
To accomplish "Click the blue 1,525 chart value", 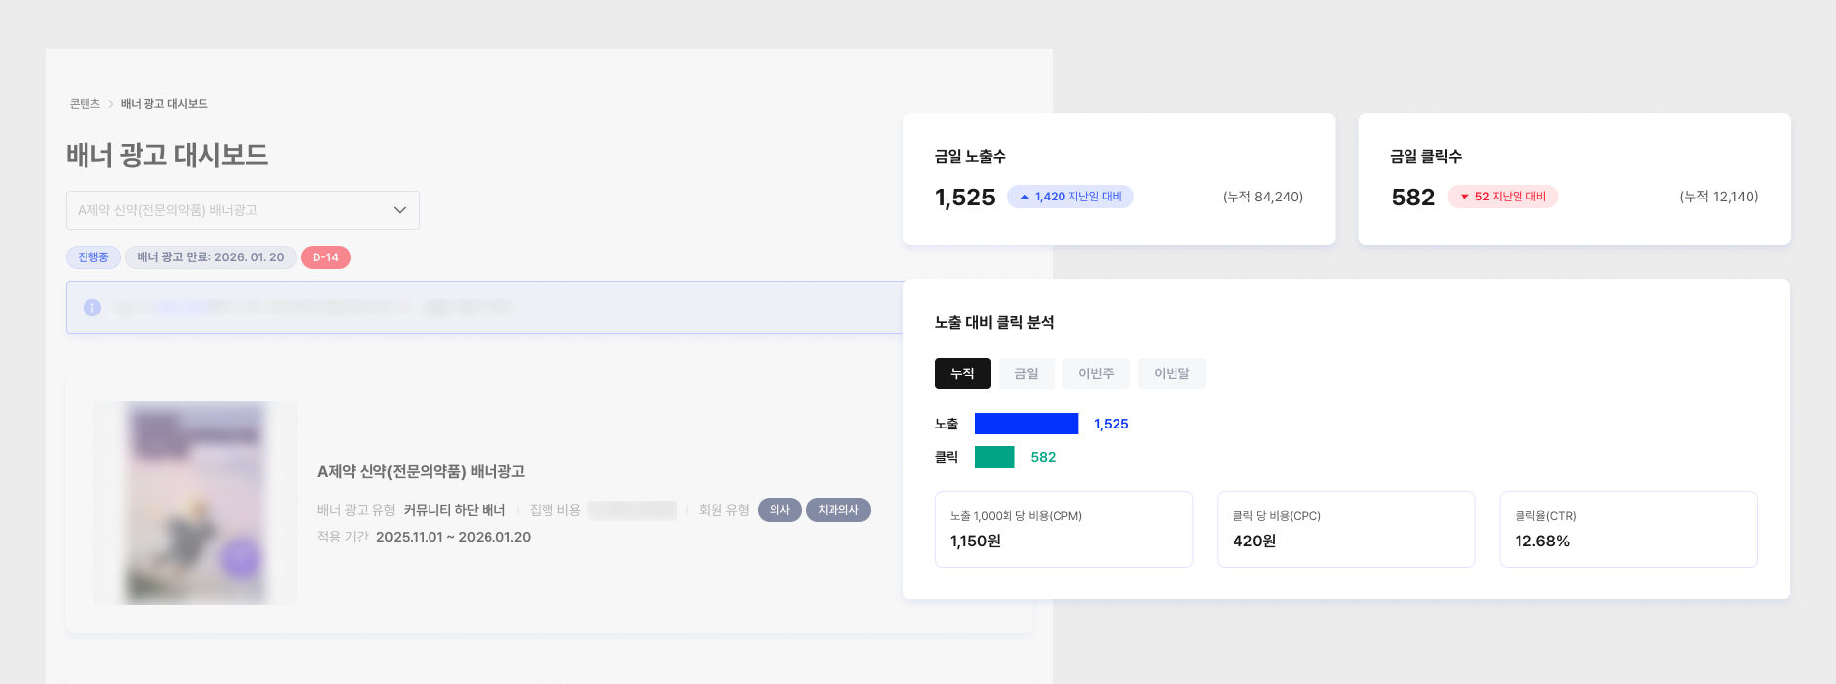I will tap(1112, 424).
